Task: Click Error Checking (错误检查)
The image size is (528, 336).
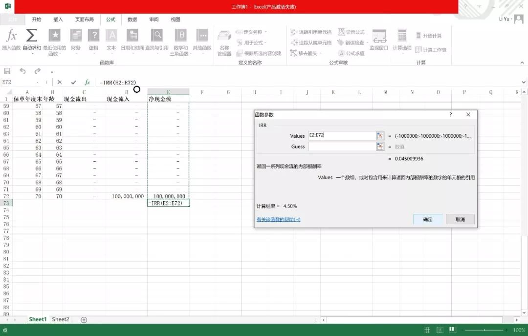Action: click(352, 42)
